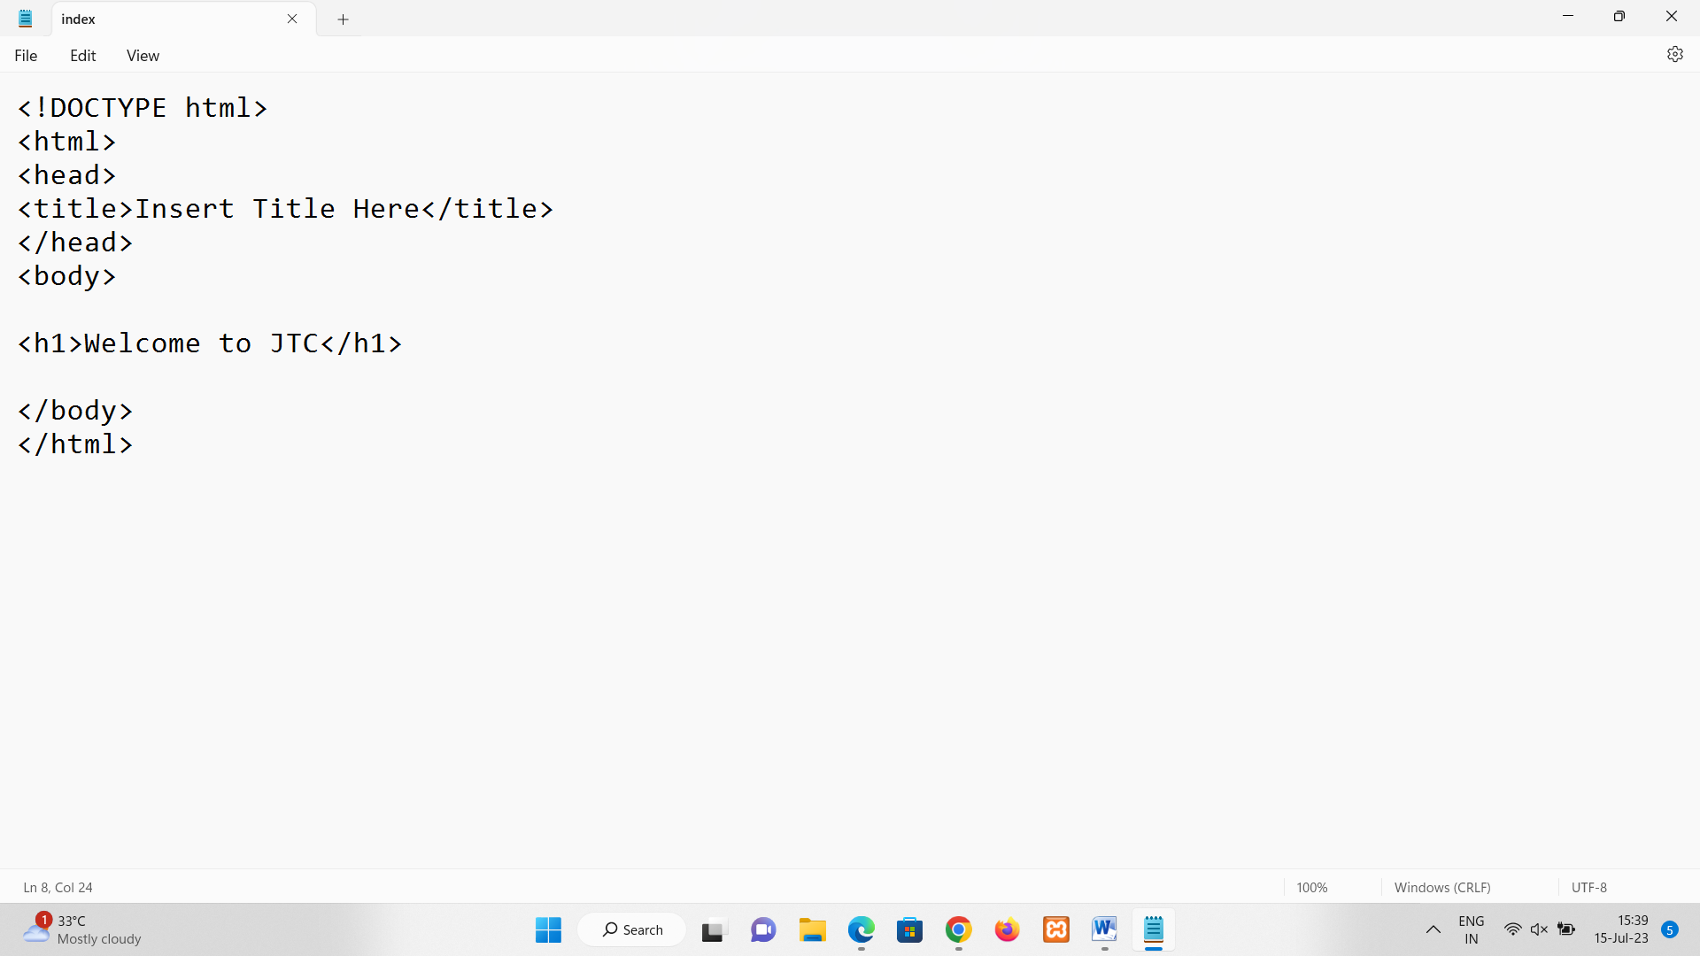Open XAMPP from taskbar

(x=1056, y=929)
